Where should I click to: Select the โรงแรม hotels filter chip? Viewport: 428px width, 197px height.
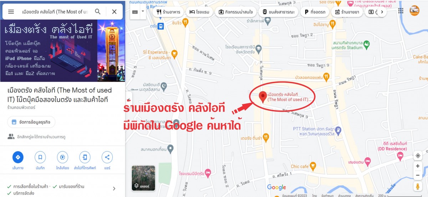point(199,12)
